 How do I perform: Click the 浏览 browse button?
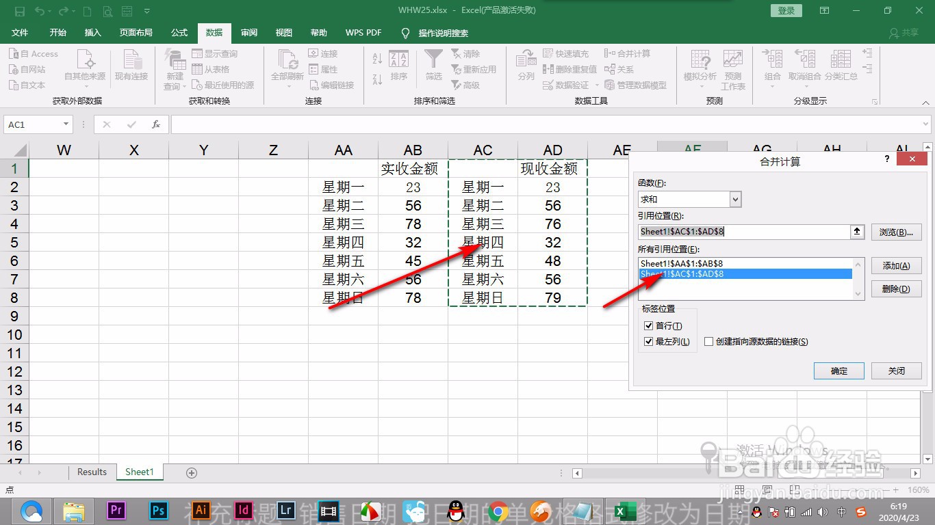pos(897,232)
